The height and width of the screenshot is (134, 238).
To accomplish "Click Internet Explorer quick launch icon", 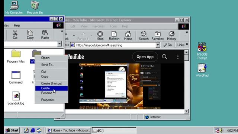I will point(33,130).
